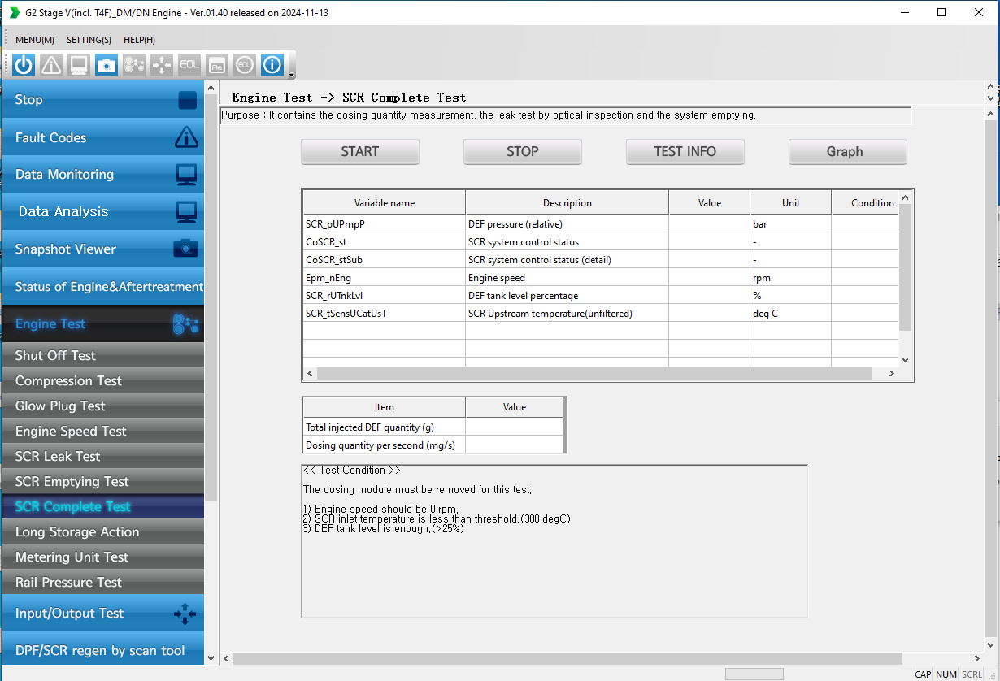Viewport: 1000px width, 681px height.
Task: Select the Epm_nEng variable cell
Action: (385, 277)
